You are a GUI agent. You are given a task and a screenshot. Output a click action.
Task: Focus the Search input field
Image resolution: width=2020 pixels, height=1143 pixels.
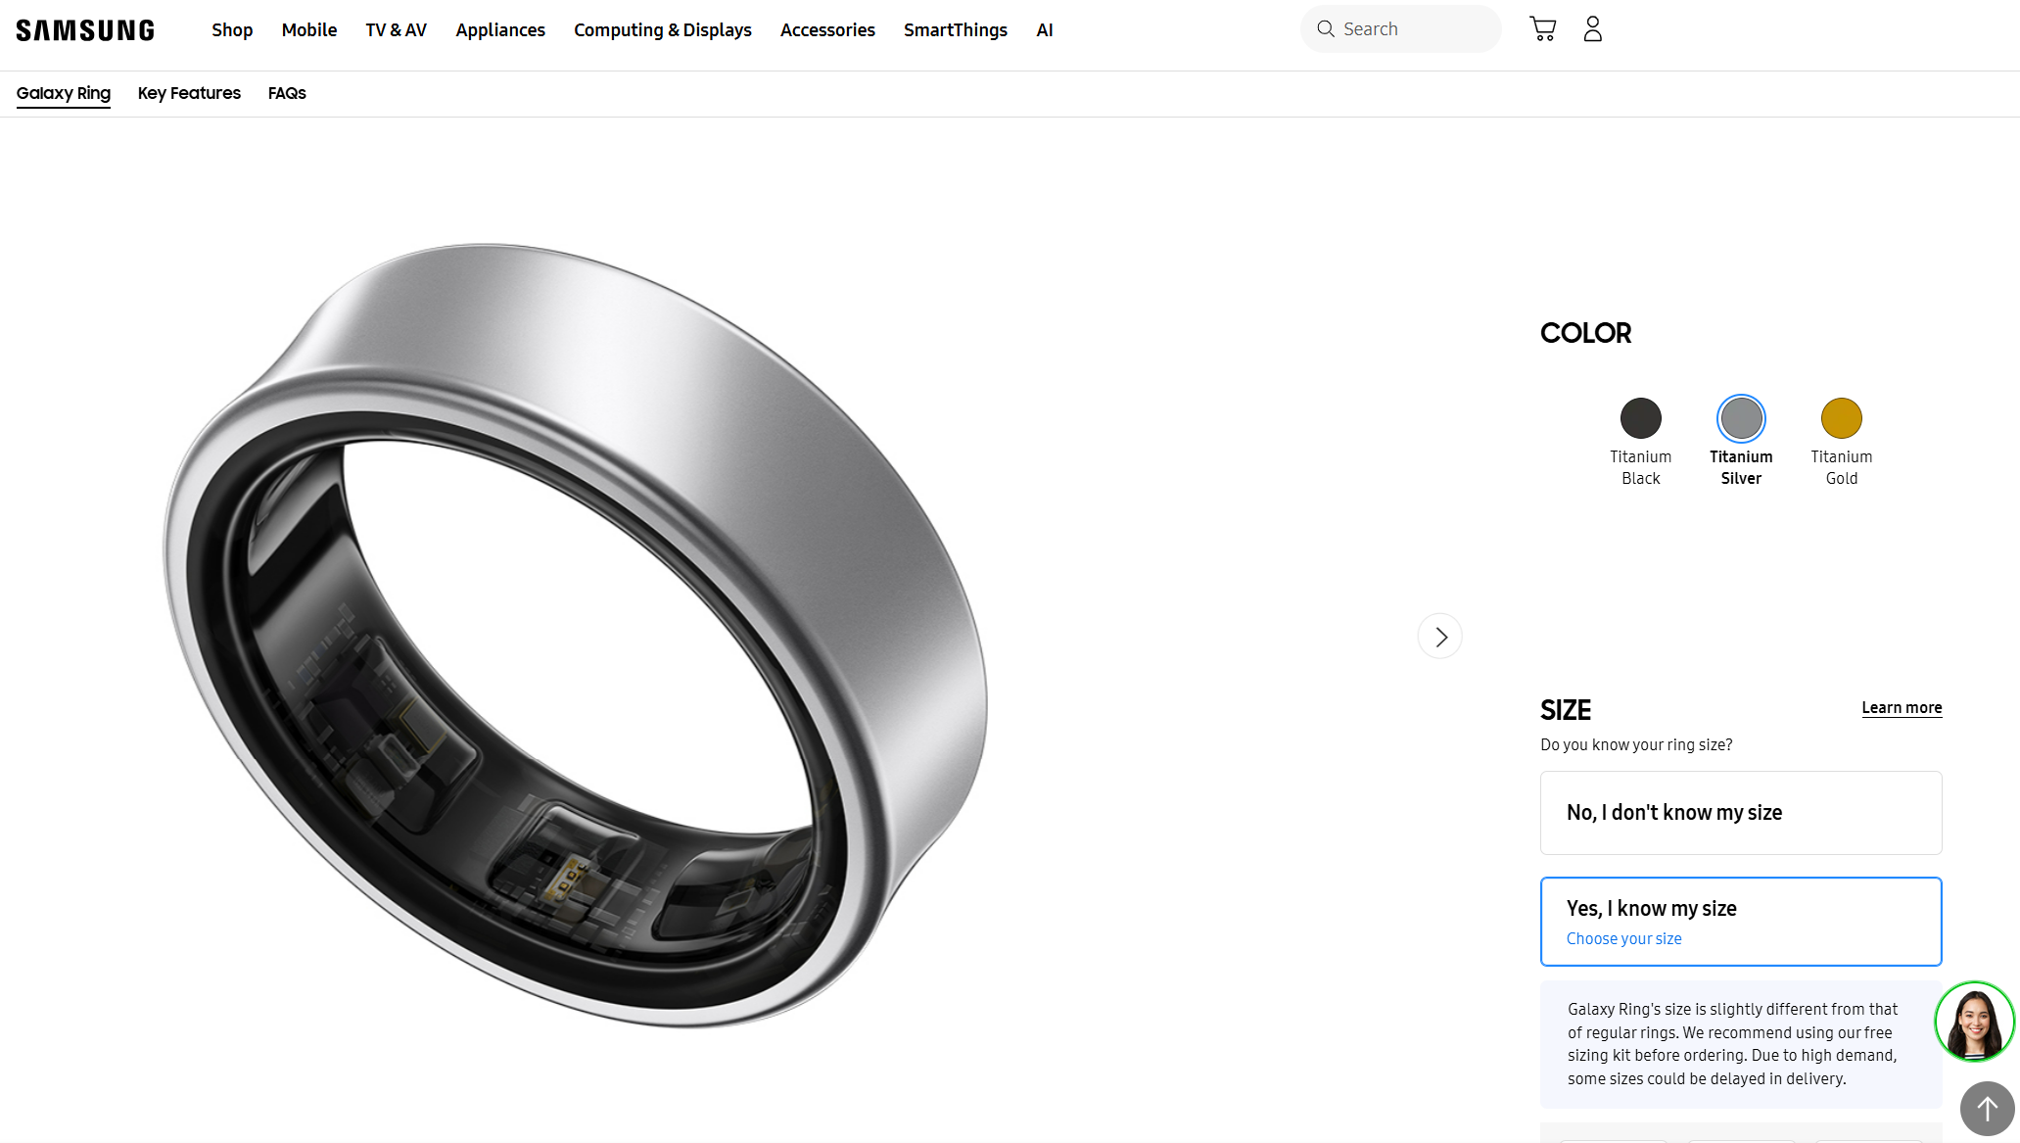click(x=1415, y=29)
